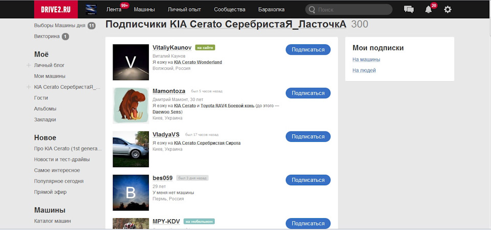491x230 pixels.
Task: Open the Машины menu item
Action: point(144,10)
